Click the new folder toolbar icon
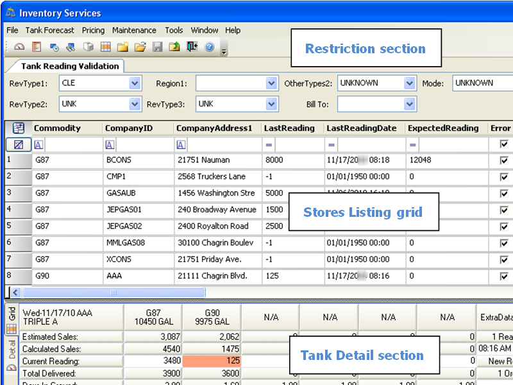Viewport: 513px width, 385px height. pos(122,47)
